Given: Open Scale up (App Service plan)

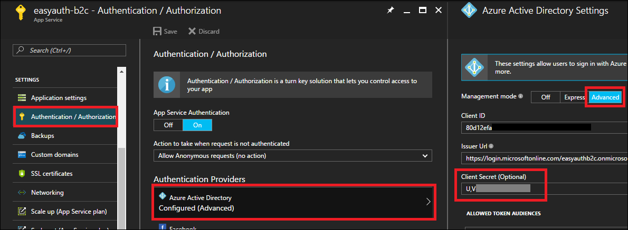Looking at the screenshot, I should (x=69, y=212).
